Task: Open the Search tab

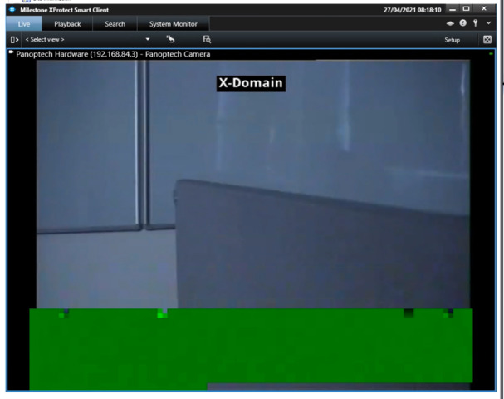Action: tap(115, 24)
